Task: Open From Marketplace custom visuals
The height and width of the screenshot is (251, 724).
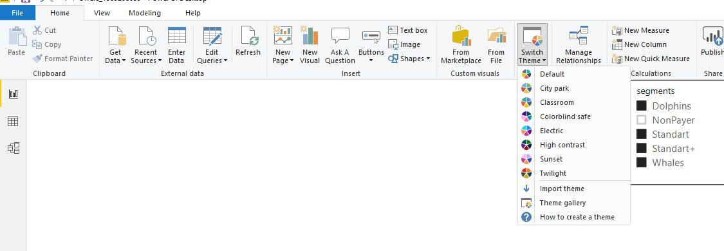Action: [461, 45]
